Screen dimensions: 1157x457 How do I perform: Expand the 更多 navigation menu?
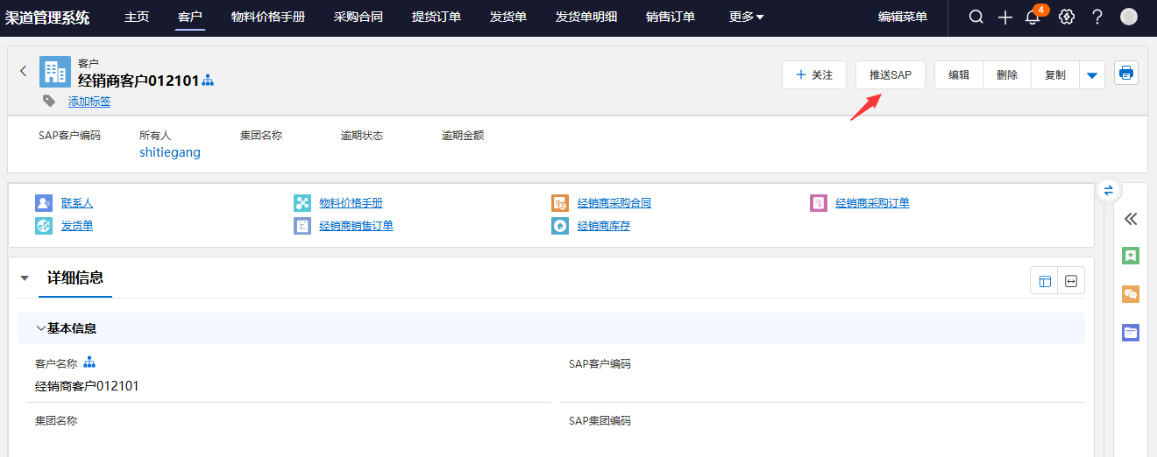(746, 18)
